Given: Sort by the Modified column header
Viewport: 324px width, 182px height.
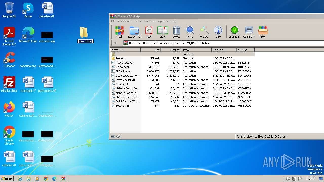Looking at the screenshot, I should [x=224, y=50].
